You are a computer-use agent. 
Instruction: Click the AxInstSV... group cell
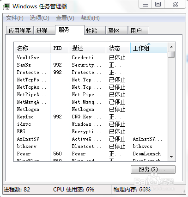point(147,139)
